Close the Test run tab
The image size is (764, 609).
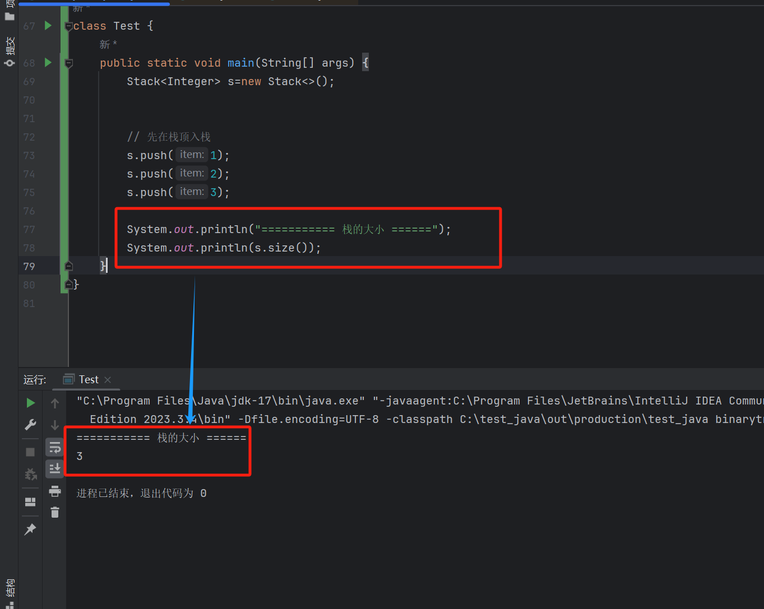tap(108, 380)
